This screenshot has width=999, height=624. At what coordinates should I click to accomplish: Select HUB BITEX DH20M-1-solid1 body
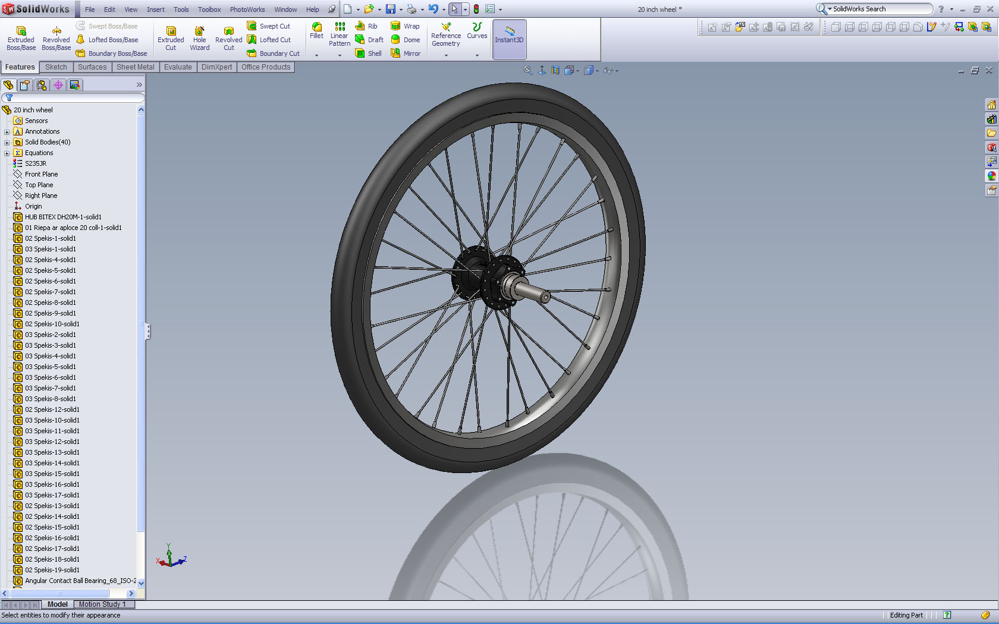pos(58,218)
